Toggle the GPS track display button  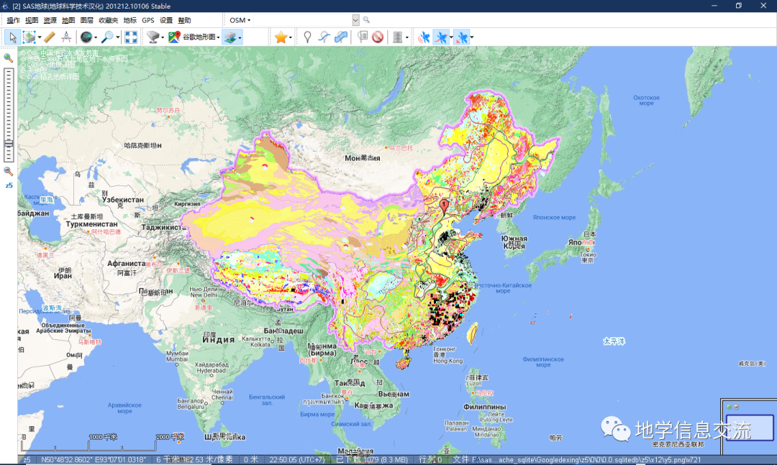[440, 37]
